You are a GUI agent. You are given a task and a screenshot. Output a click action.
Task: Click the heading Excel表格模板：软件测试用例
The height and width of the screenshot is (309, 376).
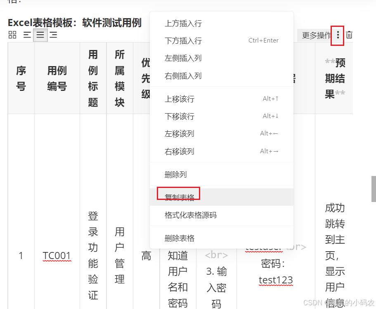pyautogui.click(x=75, y=23)
